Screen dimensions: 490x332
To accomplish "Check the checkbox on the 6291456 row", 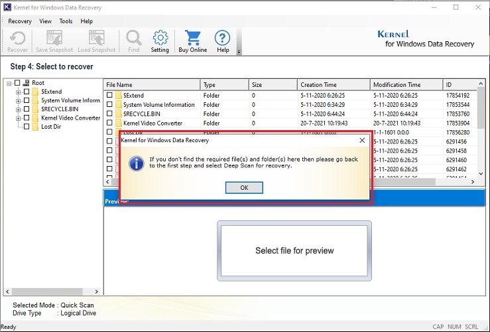I will 109,141.
